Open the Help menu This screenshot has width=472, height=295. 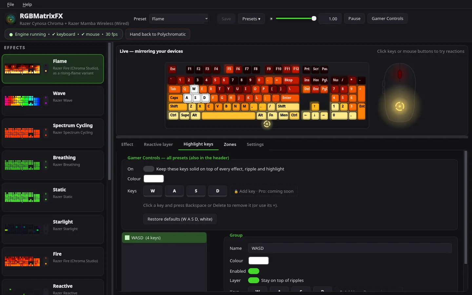[27, 4]
